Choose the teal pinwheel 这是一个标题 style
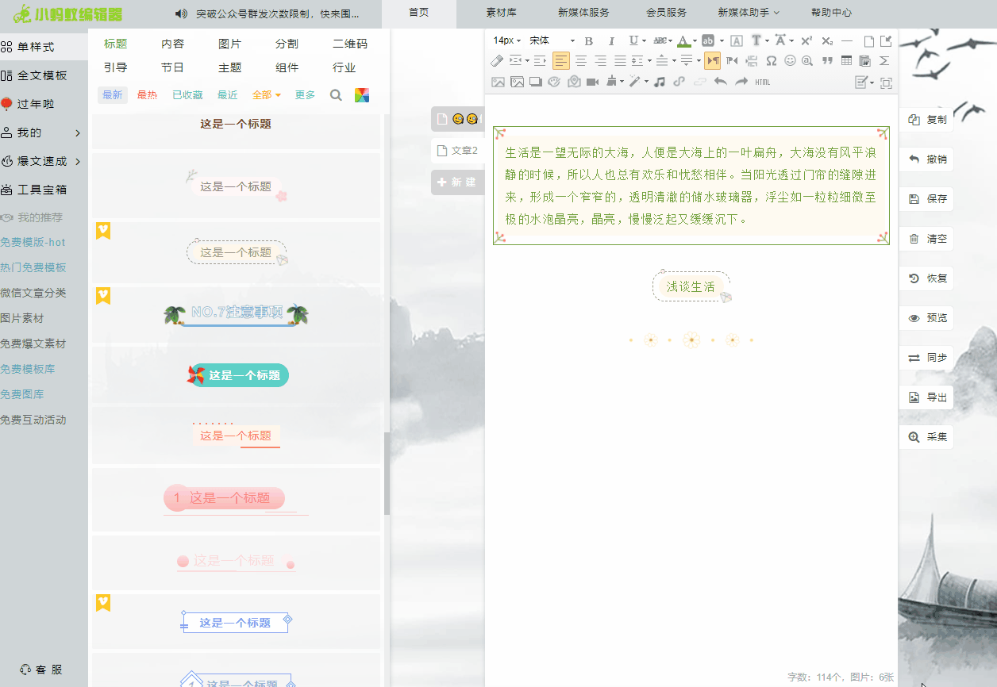 click(237, 375)
